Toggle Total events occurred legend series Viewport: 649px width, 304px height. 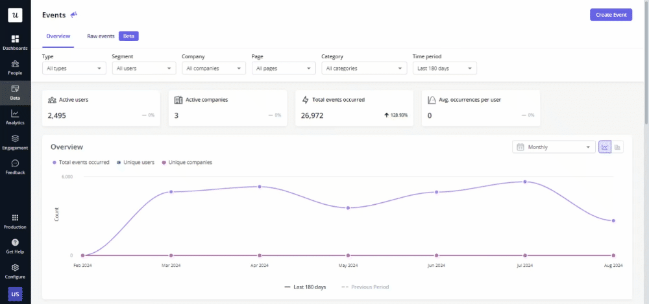coord(80,162)
